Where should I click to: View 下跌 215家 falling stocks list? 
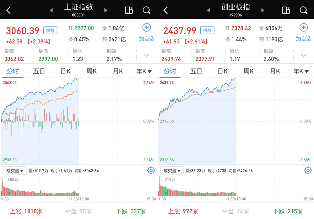point(288,211)
